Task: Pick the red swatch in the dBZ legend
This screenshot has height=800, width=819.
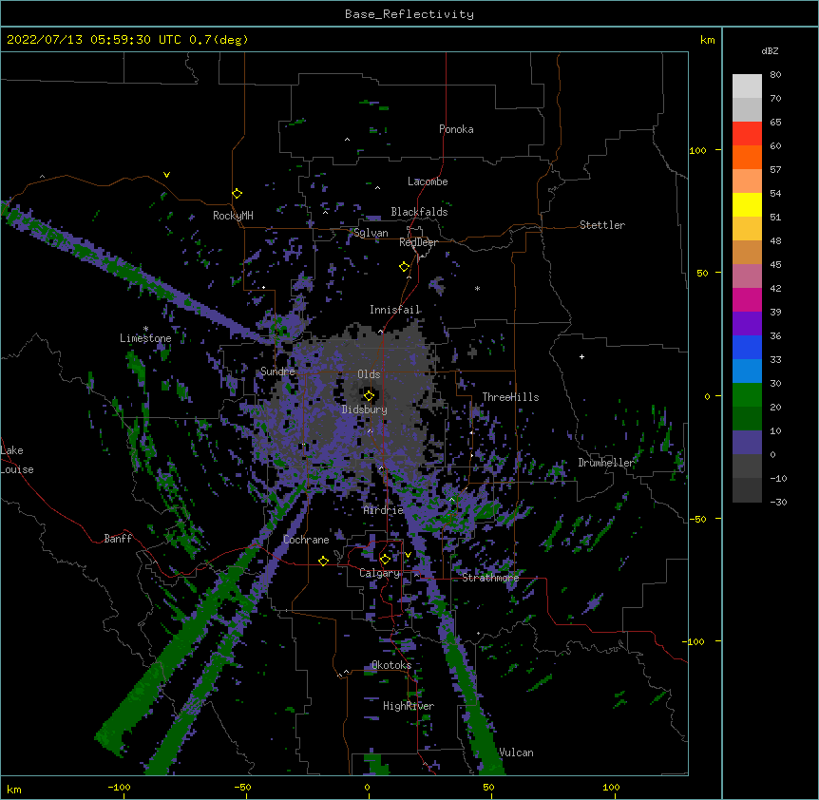Action: pos(747,134)
